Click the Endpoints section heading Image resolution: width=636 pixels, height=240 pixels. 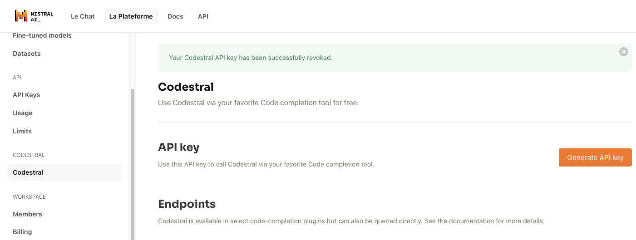pyautogui.click(x=187, y=204)
